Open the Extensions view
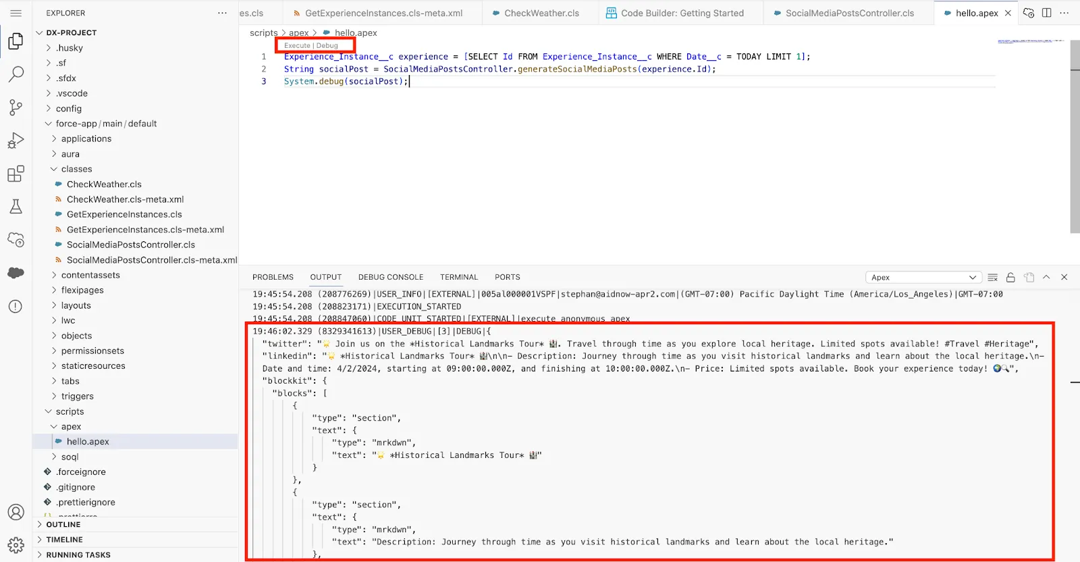Image resolution: width=1080 pixels, height=562 pixels. (16, 174)
